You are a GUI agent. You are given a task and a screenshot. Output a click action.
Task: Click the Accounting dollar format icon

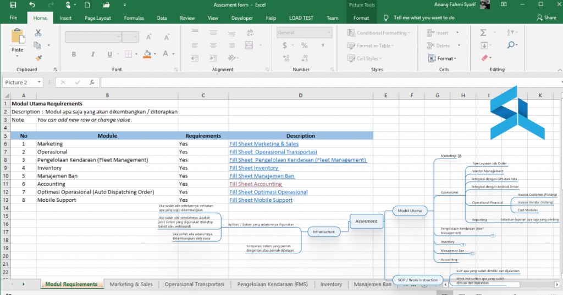285,46
